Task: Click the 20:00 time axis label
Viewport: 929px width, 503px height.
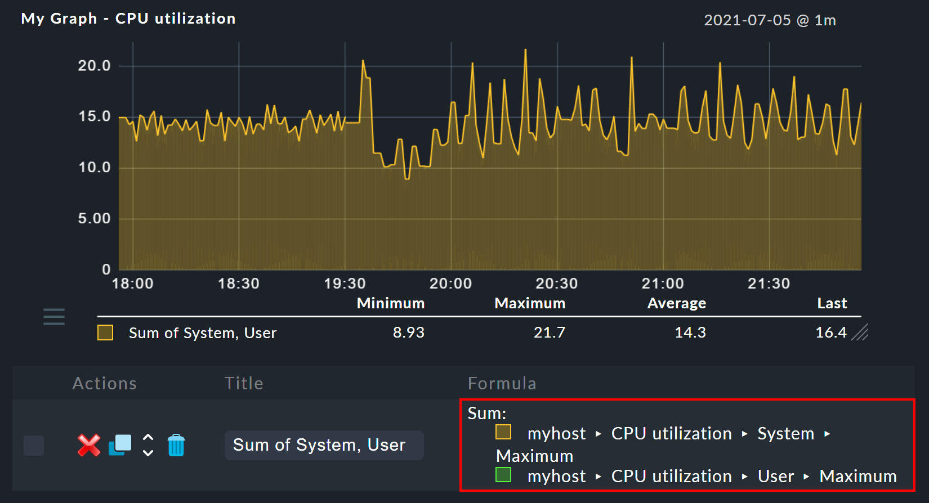Action: [x=450, y=284]
